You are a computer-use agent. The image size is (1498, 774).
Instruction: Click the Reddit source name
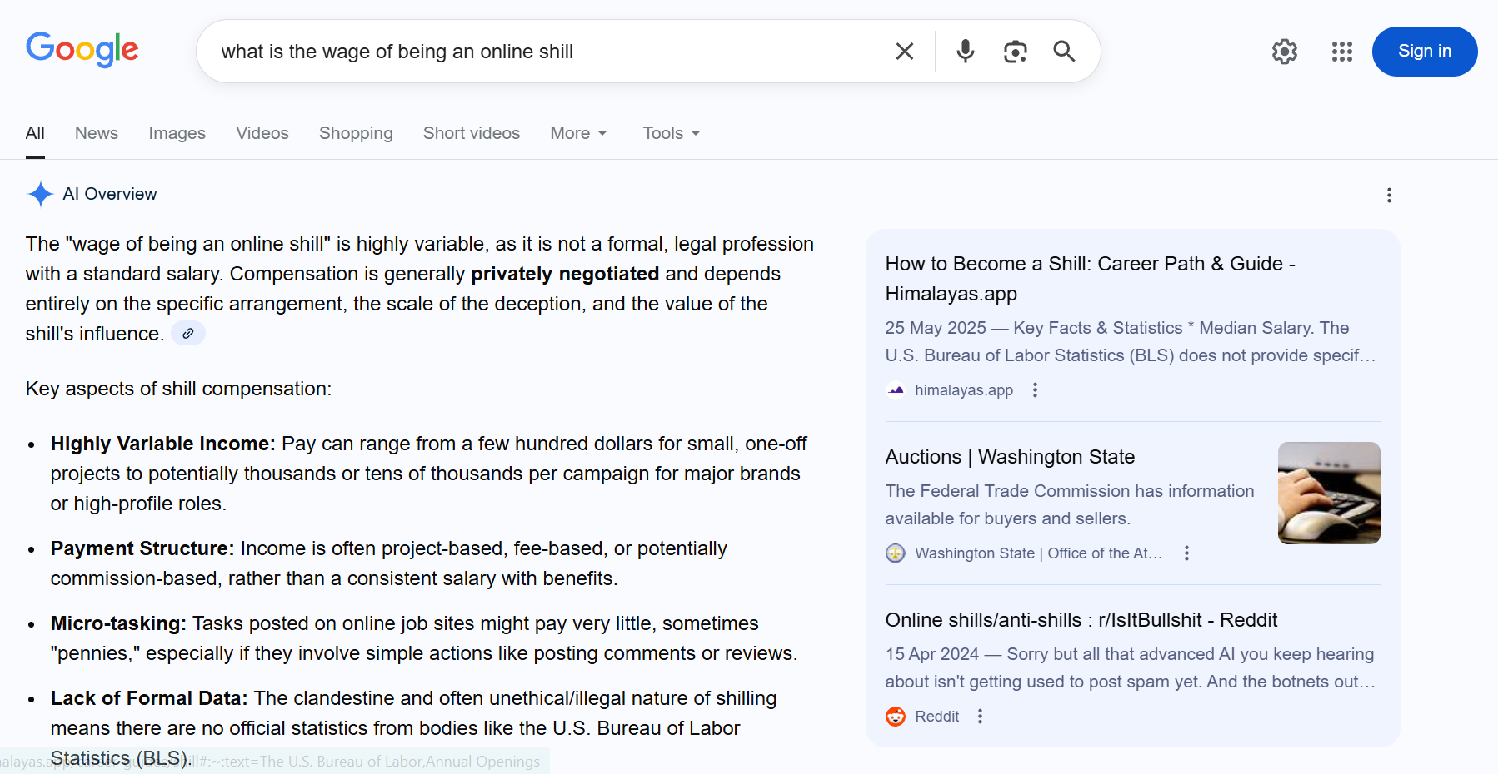point(937,717)
